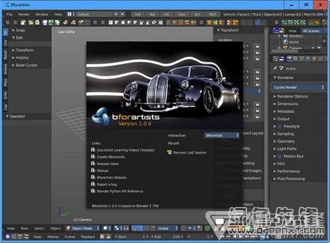Open the Cycles Render engine dropdown
This screenshot has height=243, width=330.
pos(298,87)
